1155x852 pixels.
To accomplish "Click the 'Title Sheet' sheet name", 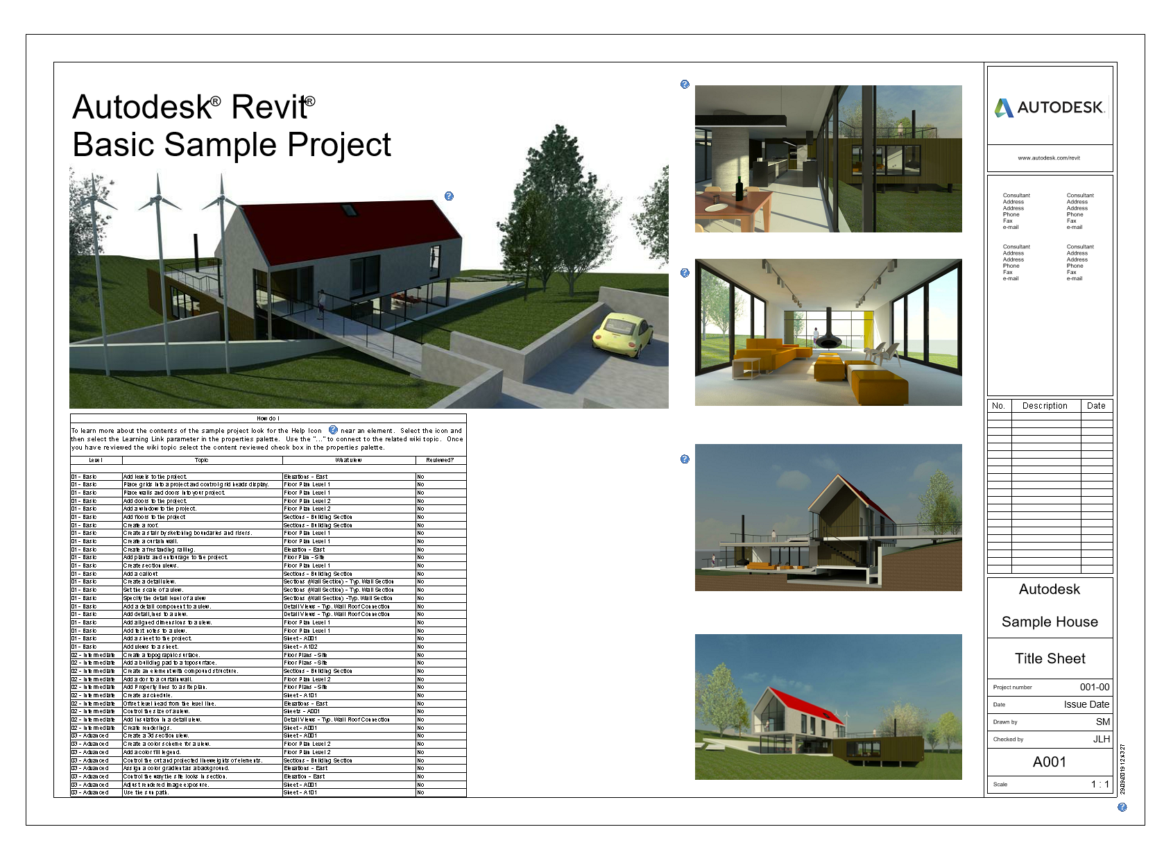I will pyautogui.click(x=1050, y=658).
